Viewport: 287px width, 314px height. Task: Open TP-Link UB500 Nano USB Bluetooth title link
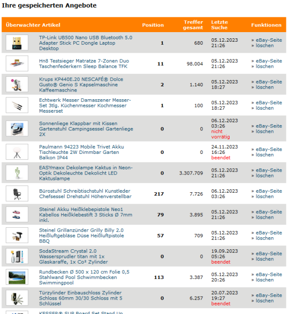(x=86, y=43)
